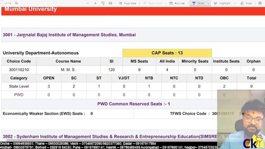Open Page view options
Viewport: 265px width, 149px height.
[128, 3]
